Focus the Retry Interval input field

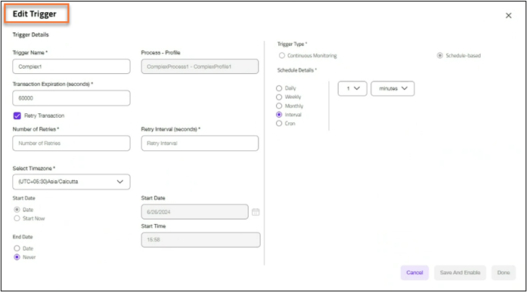pyautogui.click(x=200, y=143)
